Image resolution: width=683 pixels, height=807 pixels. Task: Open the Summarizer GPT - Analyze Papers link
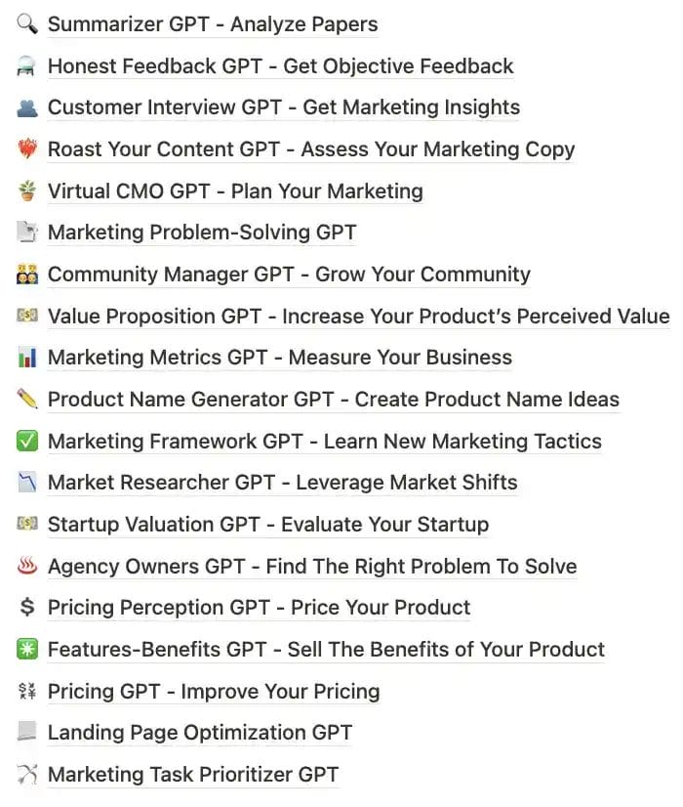click(x=214, y=23)
